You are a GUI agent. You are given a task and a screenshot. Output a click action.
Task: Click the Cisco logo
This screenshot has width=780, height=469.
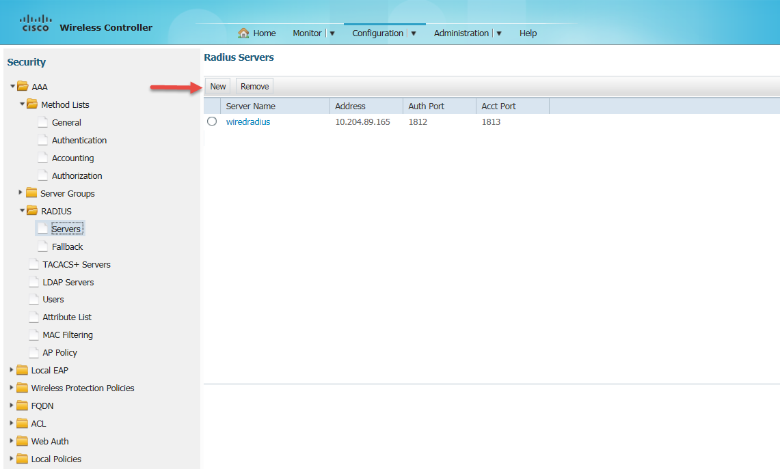pyautogui.click(x=36, y=23)
